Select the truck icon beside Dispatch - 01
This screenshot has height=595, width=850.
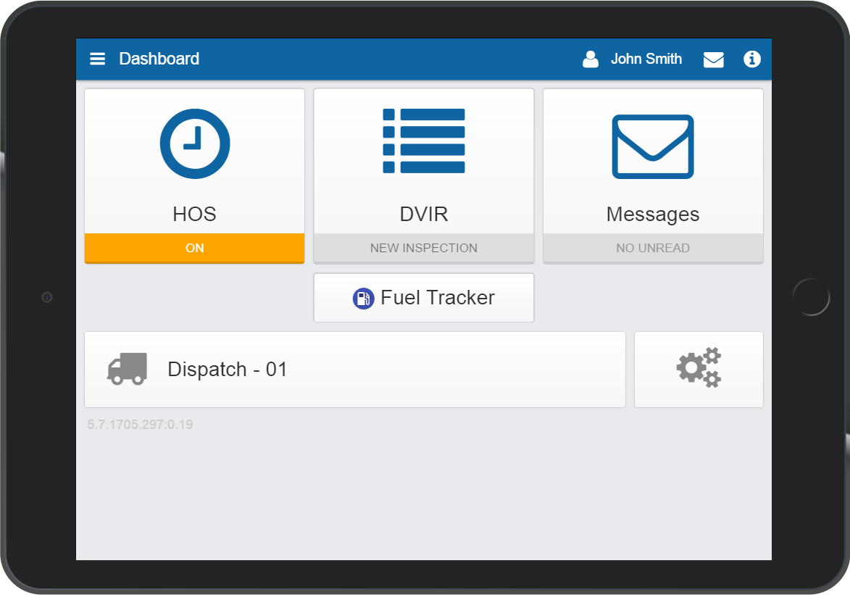(x=125, y=369)
